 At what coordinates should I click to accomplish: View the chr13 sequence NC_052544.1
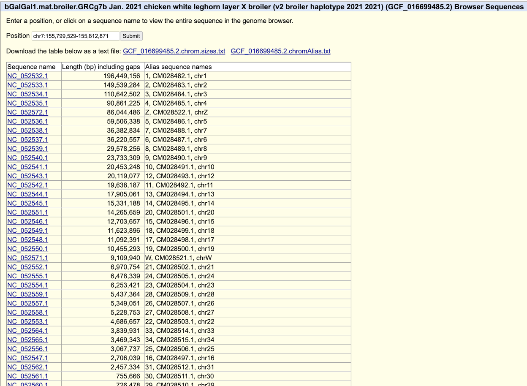pos(27,194)
